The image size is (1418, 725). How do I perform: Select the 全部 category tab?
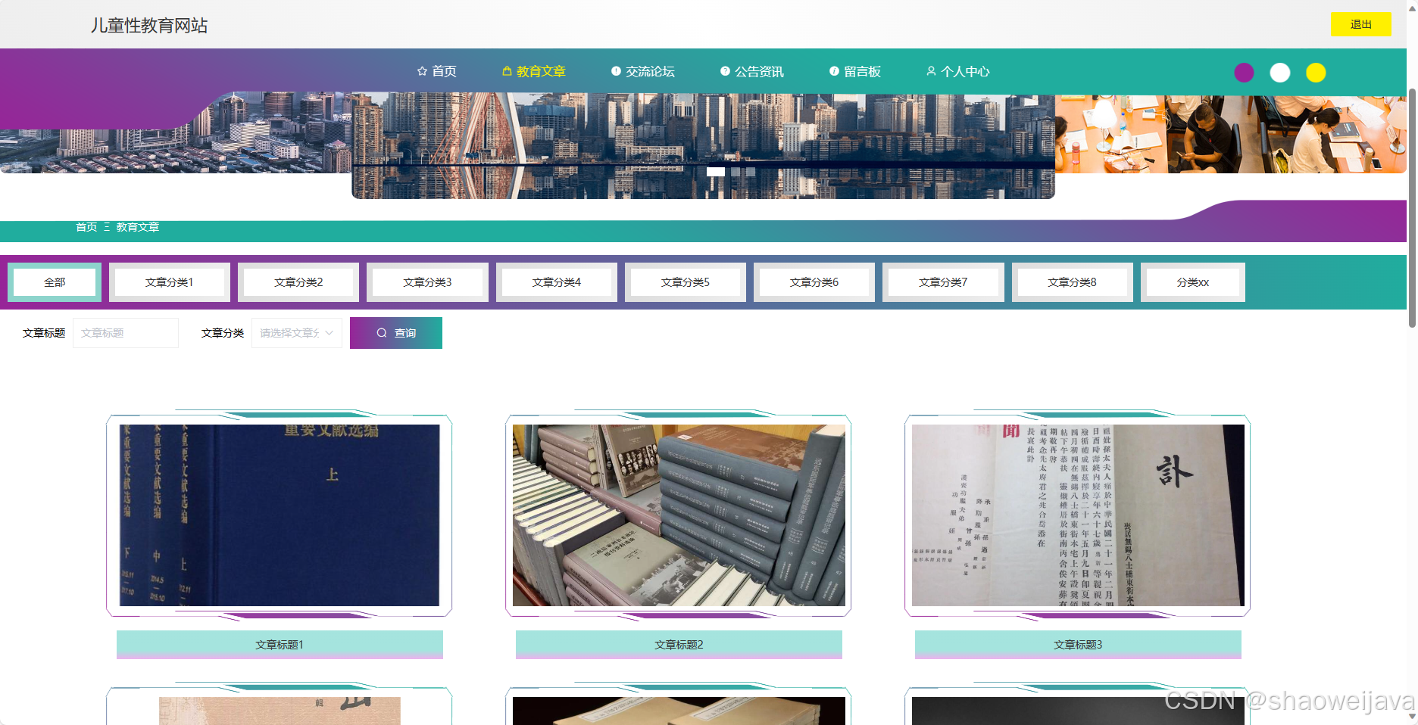pos(55,282)
